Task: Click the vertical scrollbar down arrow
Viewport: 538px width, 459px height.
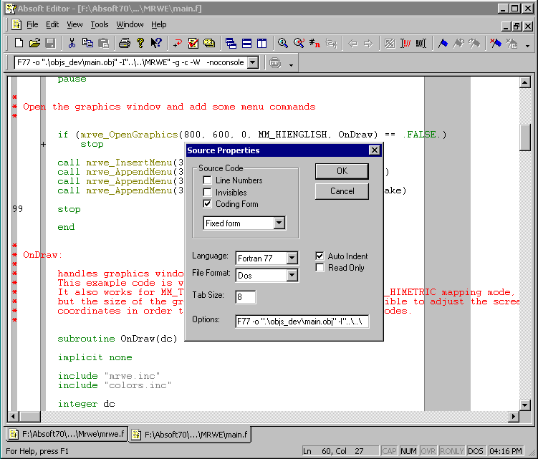Action: 525,405
